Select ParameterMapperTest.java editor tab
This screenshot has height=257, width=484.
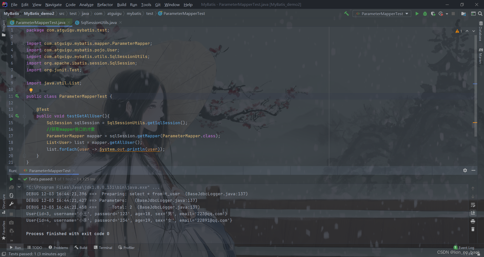[x=40, y=22]
